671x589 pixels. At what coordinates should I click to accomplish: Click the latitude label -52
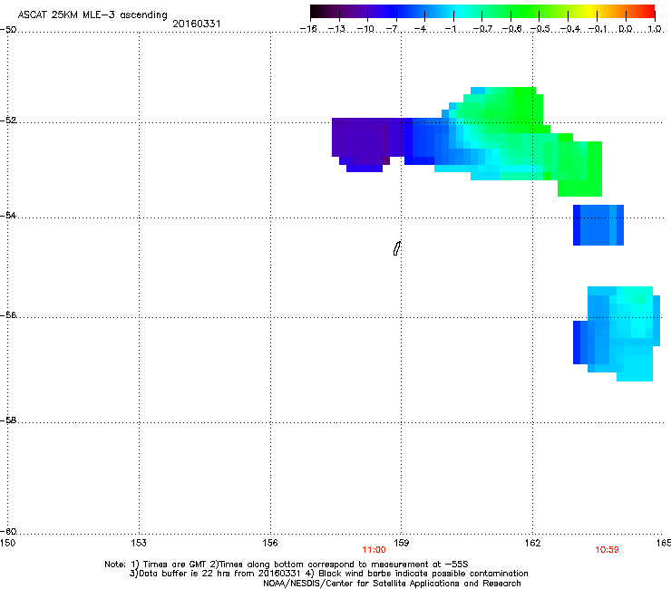(8, 121)
